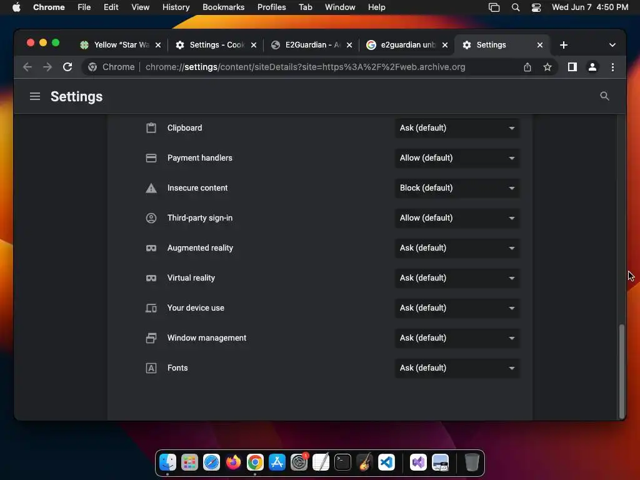Image resolution: width=640 pixels, height=480 pixels.
Task: Open the Apple menu
Action: tap(16, 7)
